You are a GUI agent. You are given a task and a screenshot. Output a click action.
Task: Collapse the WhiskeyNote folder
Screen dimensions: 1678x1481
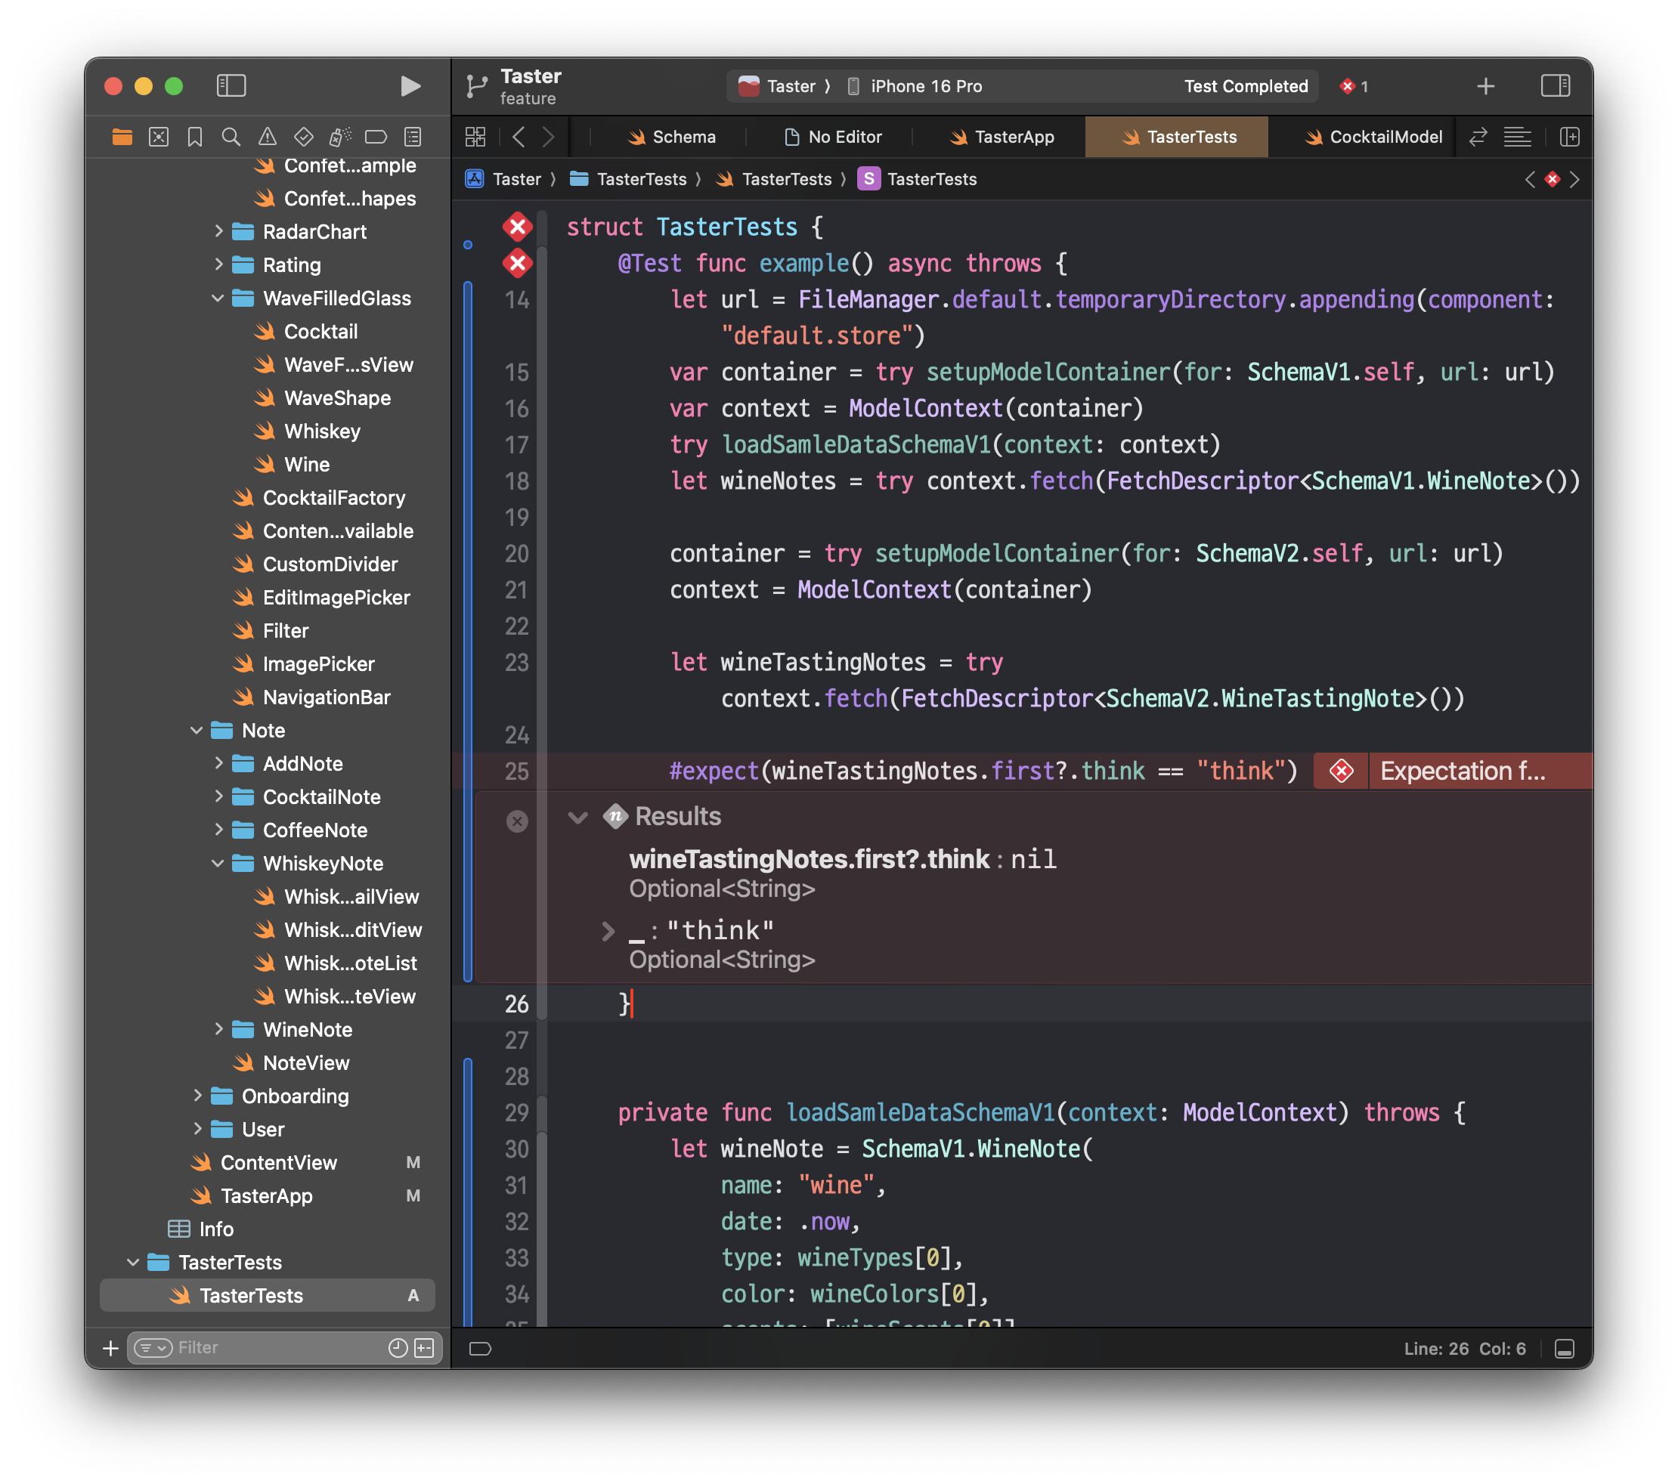(x=218, y=863)
